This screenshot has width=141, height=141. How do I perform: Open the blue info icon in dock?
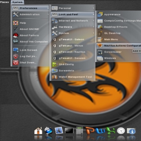(131, 131)
